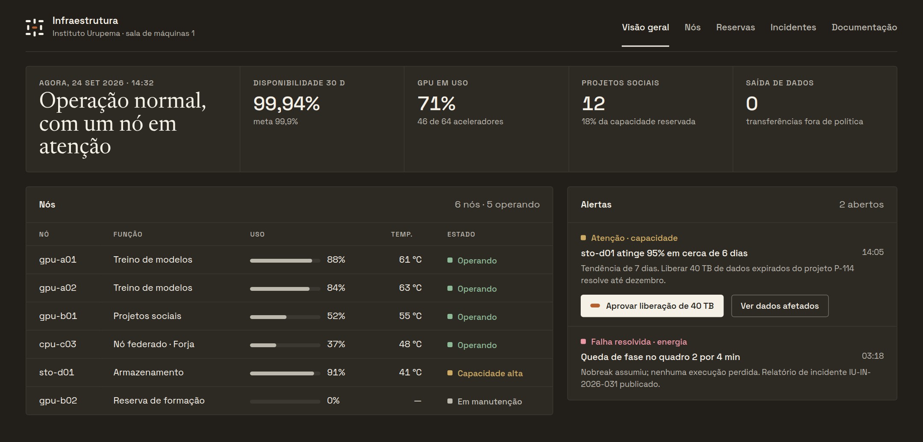Click the green status dot for gpu-a02

pyautogui.click(x=450, y=288)
